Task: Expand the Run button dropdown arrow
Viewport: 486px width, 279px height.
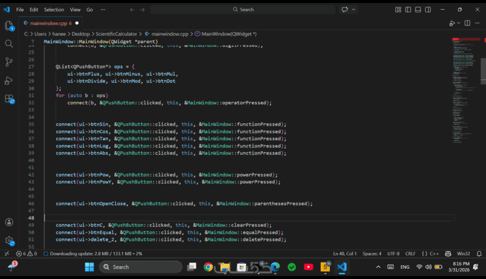Action: click(x=459, y=23)
